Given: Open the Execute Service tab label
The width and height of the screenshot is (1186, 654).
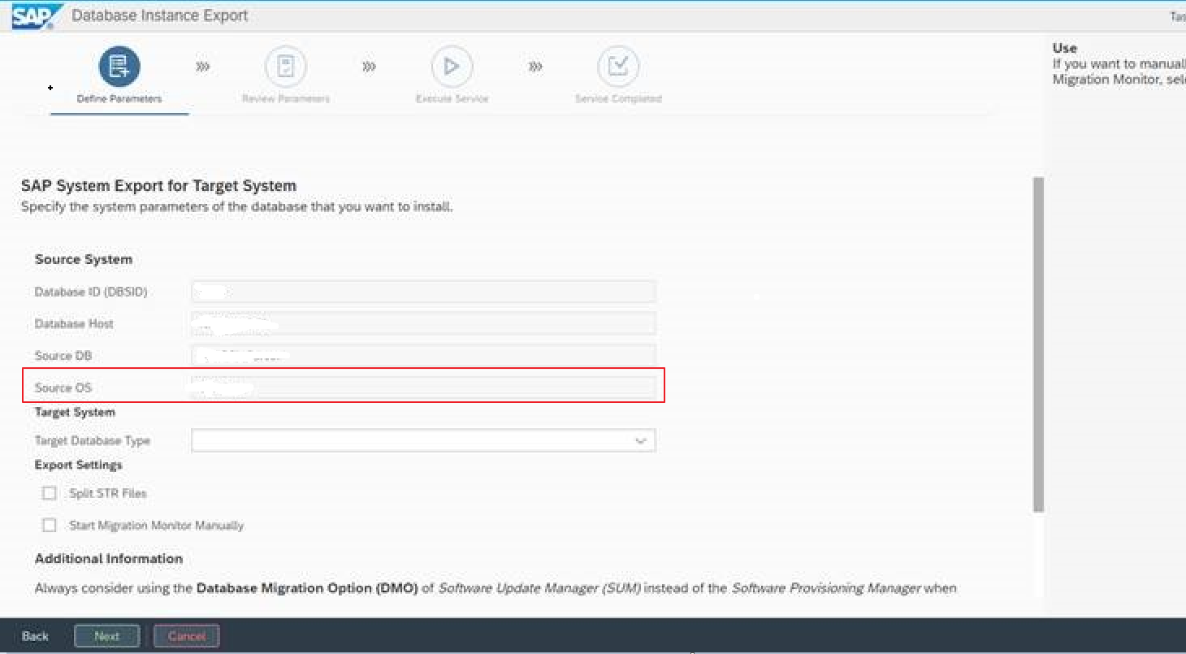Looking at the screenshot, I should tap(452, 99).
